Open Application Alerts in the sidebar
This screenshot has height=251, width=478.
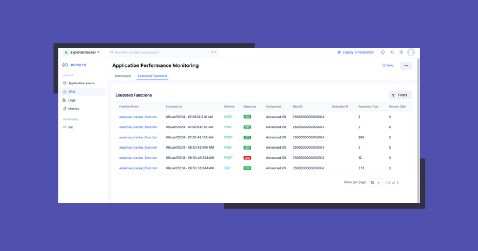(82, 83)
